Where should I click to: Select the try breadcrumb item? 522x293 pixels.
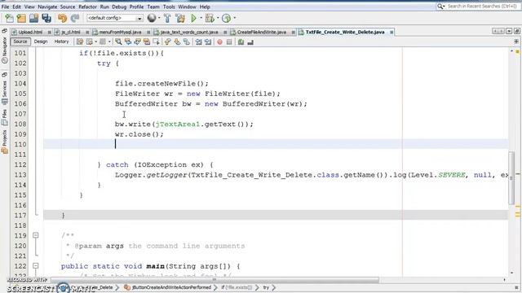point(266,287)
